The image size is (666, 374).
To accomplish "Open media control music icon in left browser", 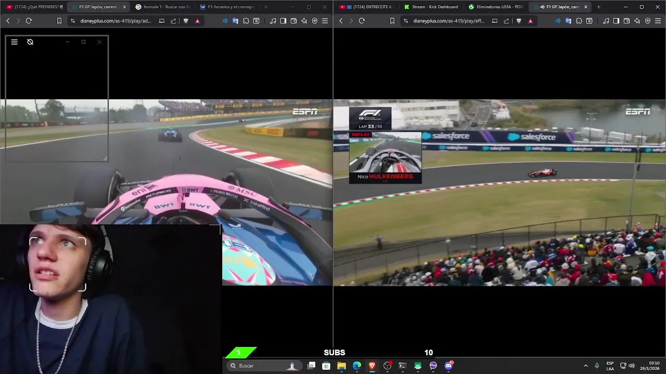I will point(273,21).
